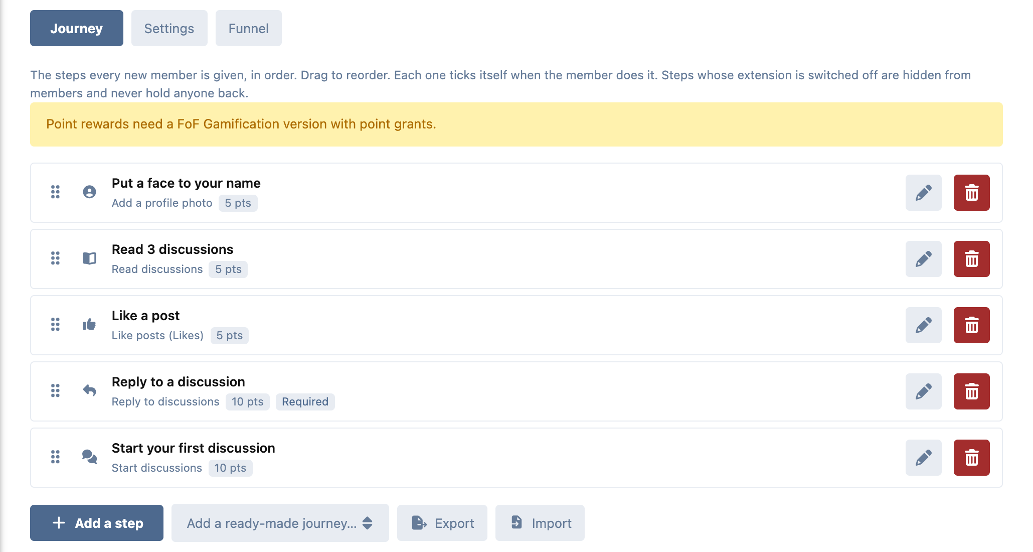This screenshot has width=1033, height=552.
Task: Click the thumbs-up icon on Like a post
Action: (89, 325)
